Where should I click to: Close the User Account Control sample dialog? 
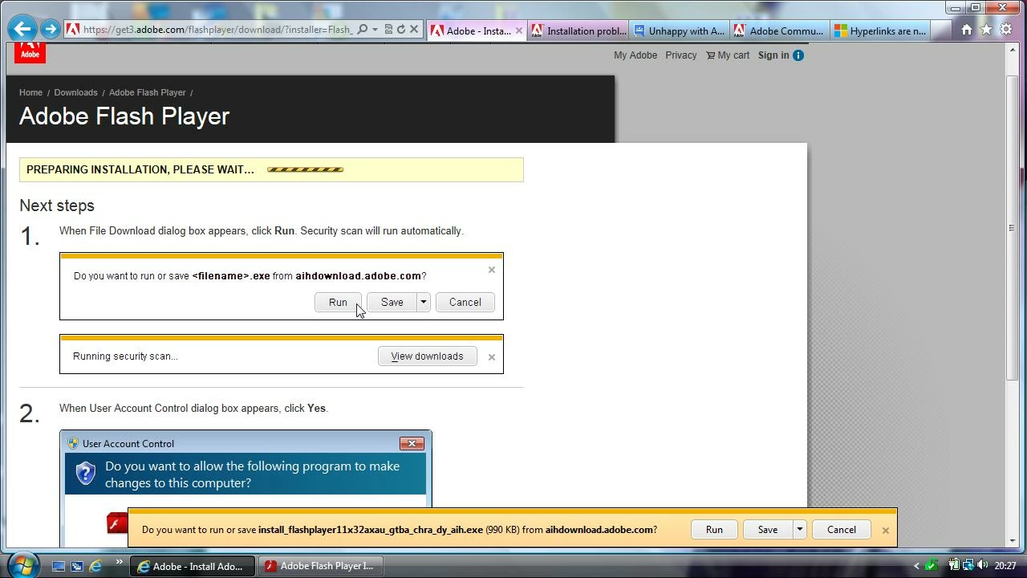[412, 444]
